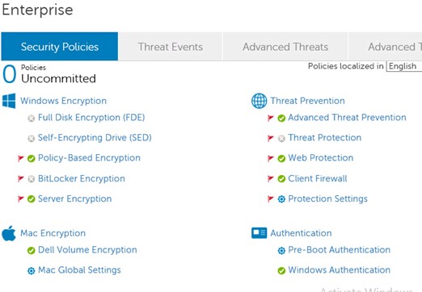The width and height of the screenshot is (422, 292).
Task: Click the red flag next to Threat Protection
Action: point(271,138)
